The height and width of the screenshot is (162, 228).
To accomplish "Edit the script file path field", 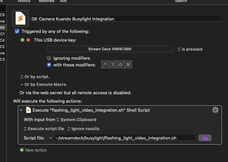I will click(125, 138).
